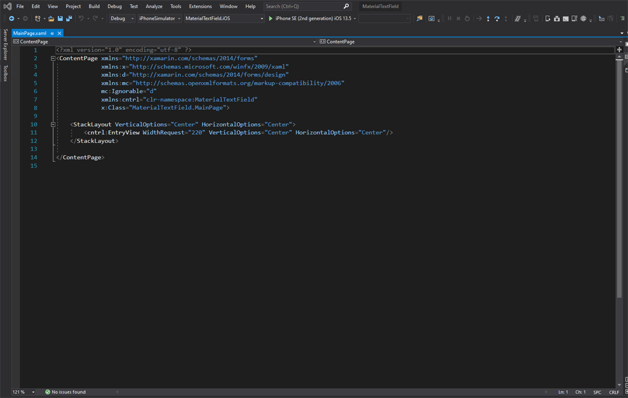628x398 pixels.
Task: Open the Build menu
Action: 94,6
